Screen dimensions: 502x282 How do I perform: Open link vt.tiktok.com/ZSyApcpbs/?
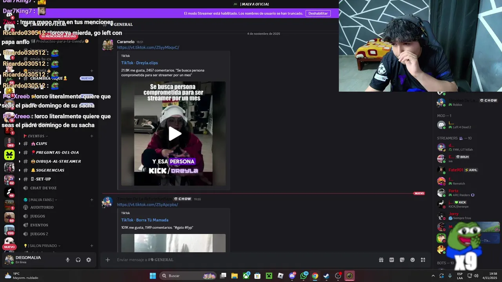click(x=147, y=204)
